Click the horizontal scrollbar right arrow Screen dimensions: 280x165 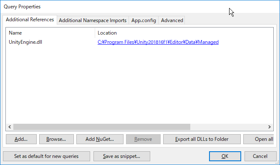[x=270, y=127]
